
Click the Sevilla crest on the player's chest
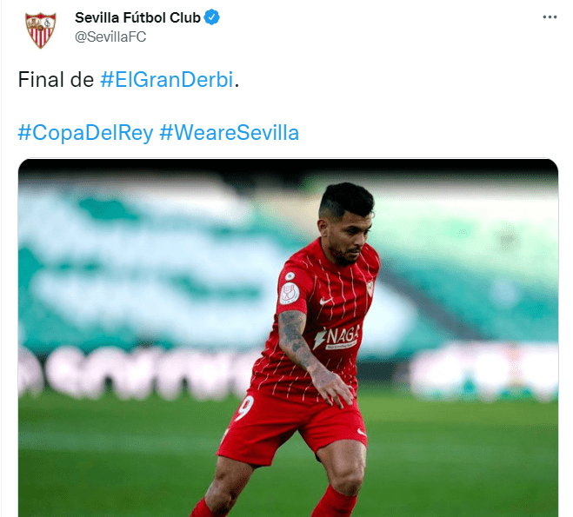[370, 288]
